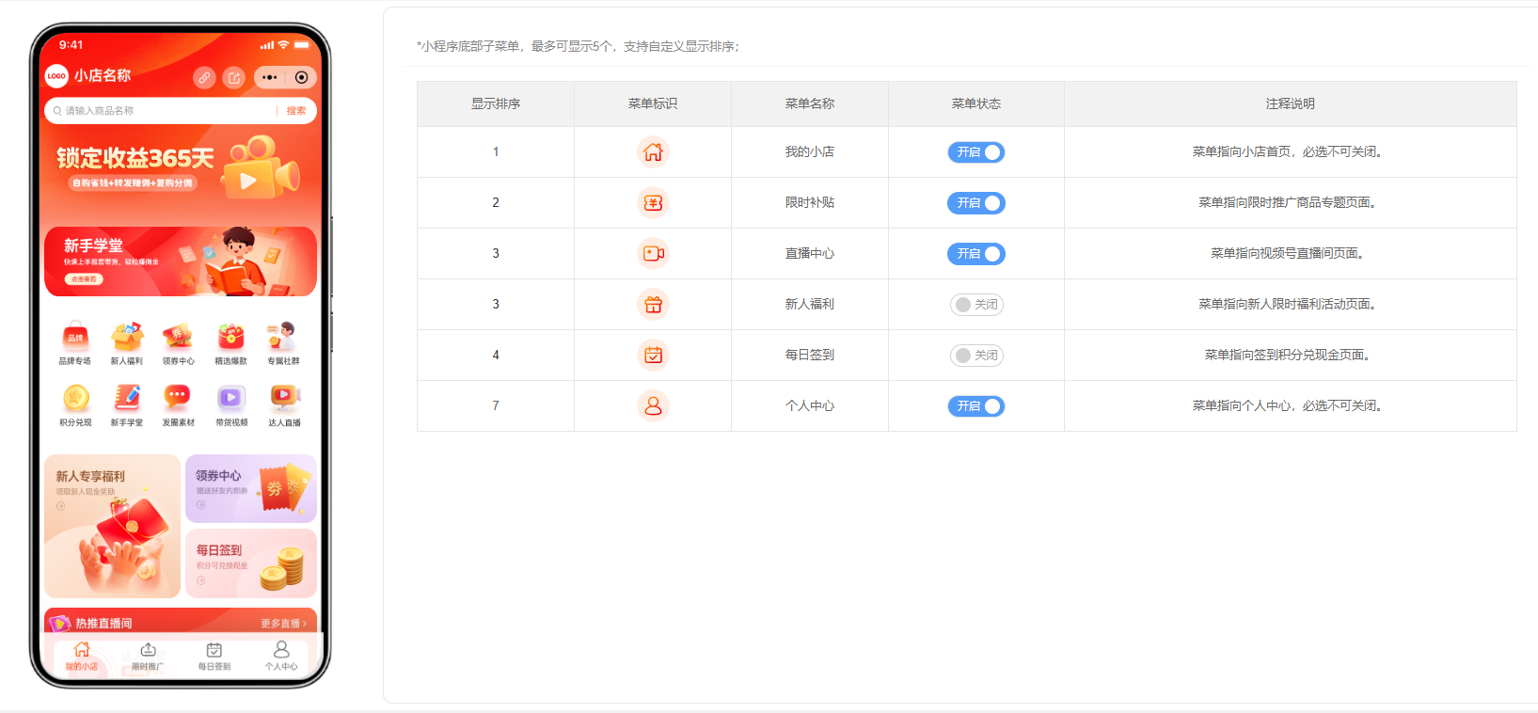Click note 菜单指向签到积分兑现金页面
The width and height of the screenshot is (1538, 713).
tap(1288, 355)
